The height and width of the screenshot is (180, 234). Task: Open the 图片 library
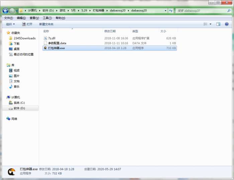(17, 76)
